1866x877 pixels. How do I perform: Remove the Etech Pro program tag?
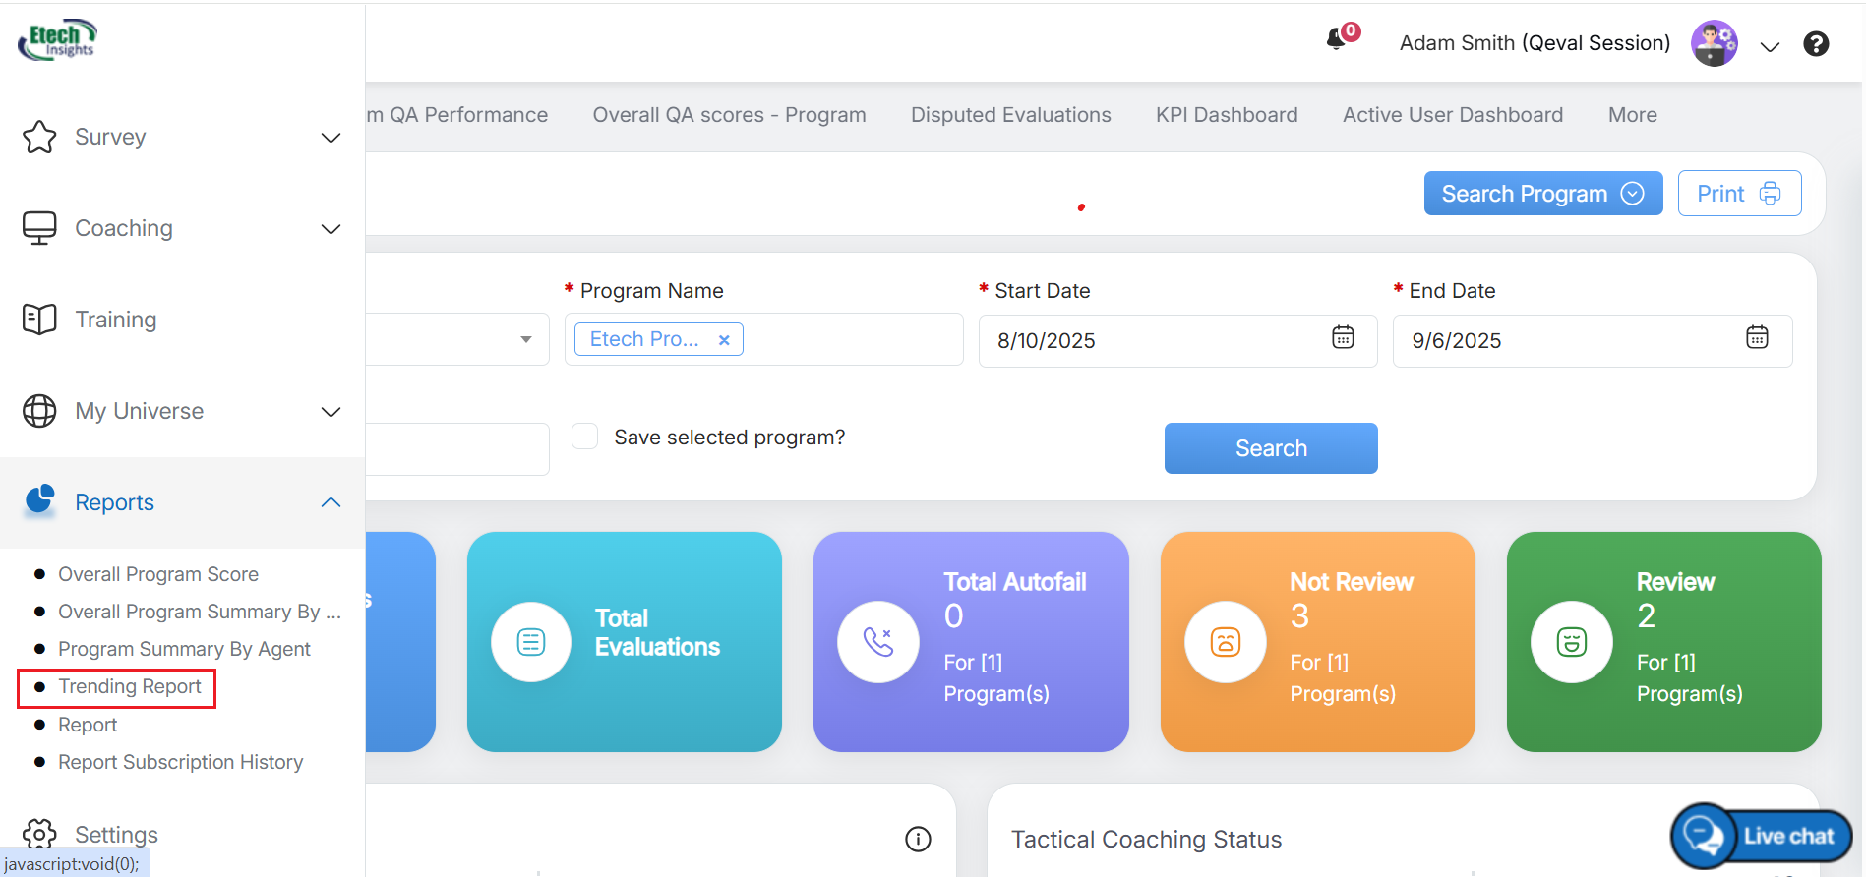[724, 340]
